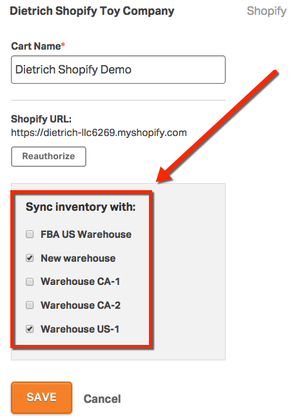Screen dimensions: 294x419
Task: Click the Cart Name field label
Action: tap(38, 46)
